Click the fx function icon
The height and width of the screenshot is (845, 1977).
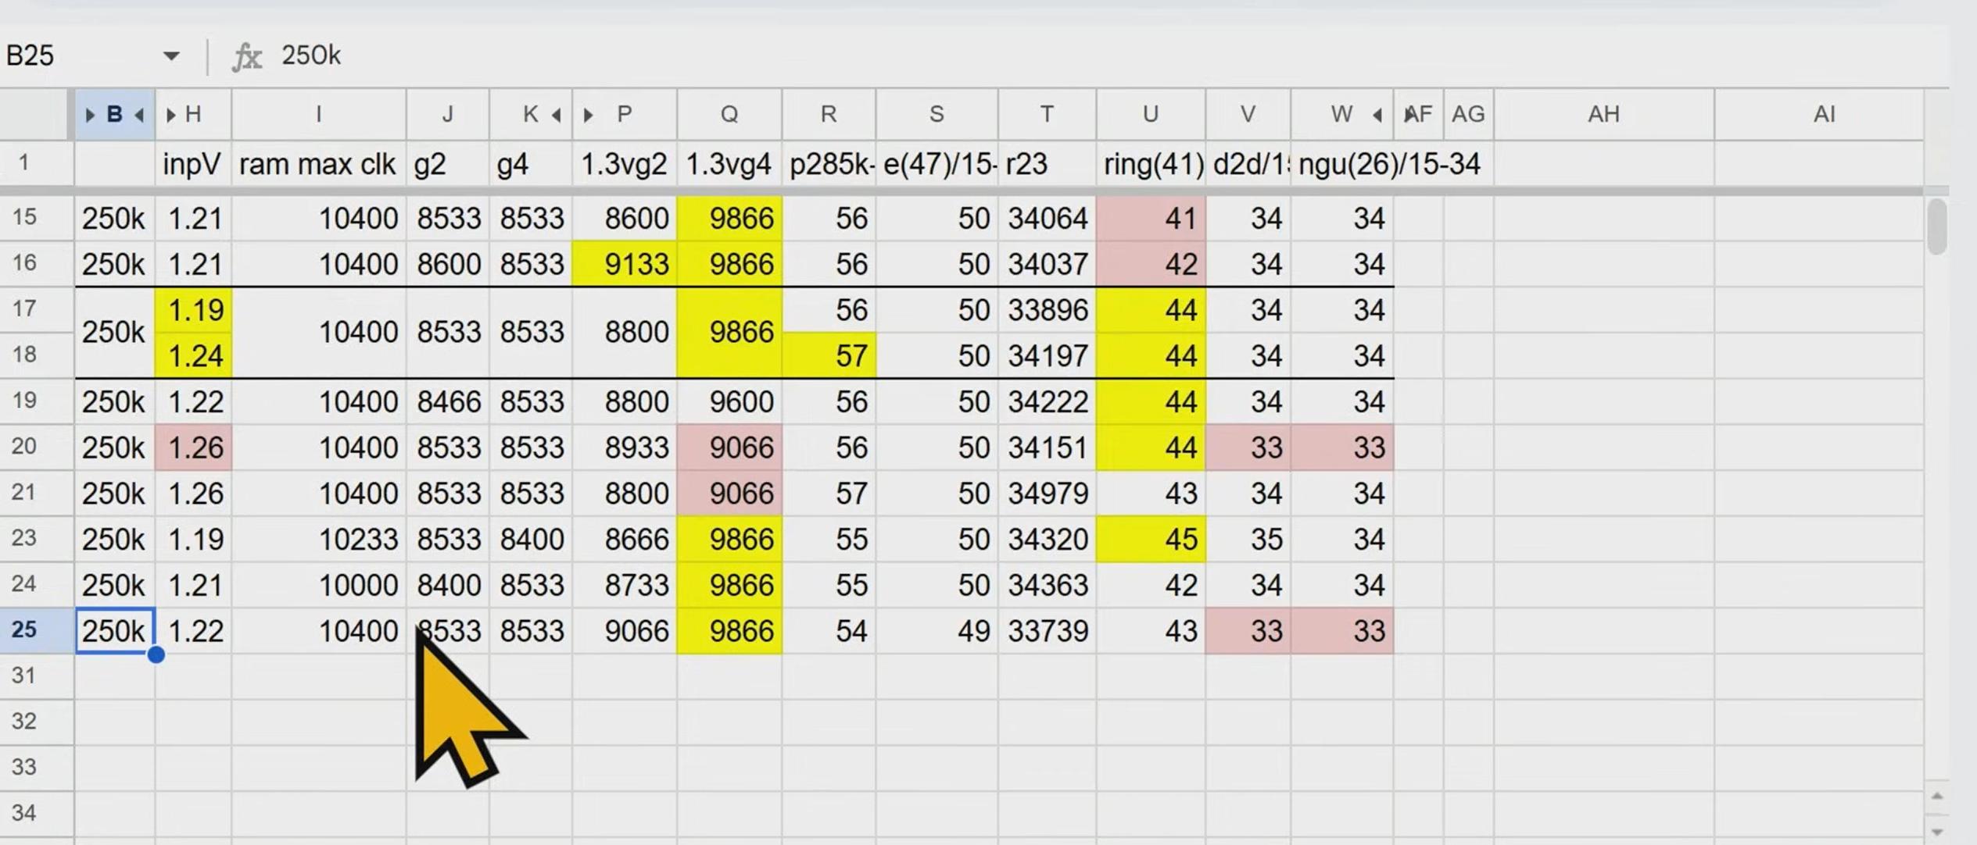(x=246, y=56)
